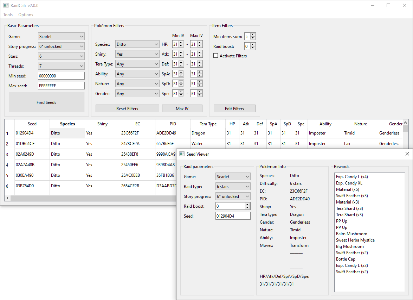Select seed 03B764D0 in results table
This screenshot has width=413, height=300.
(32, 186)
